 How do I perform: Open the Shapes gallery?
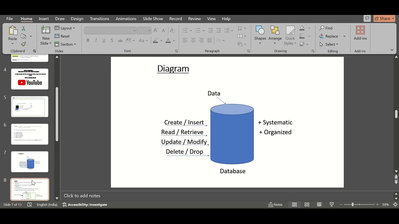tap(260, 35)
